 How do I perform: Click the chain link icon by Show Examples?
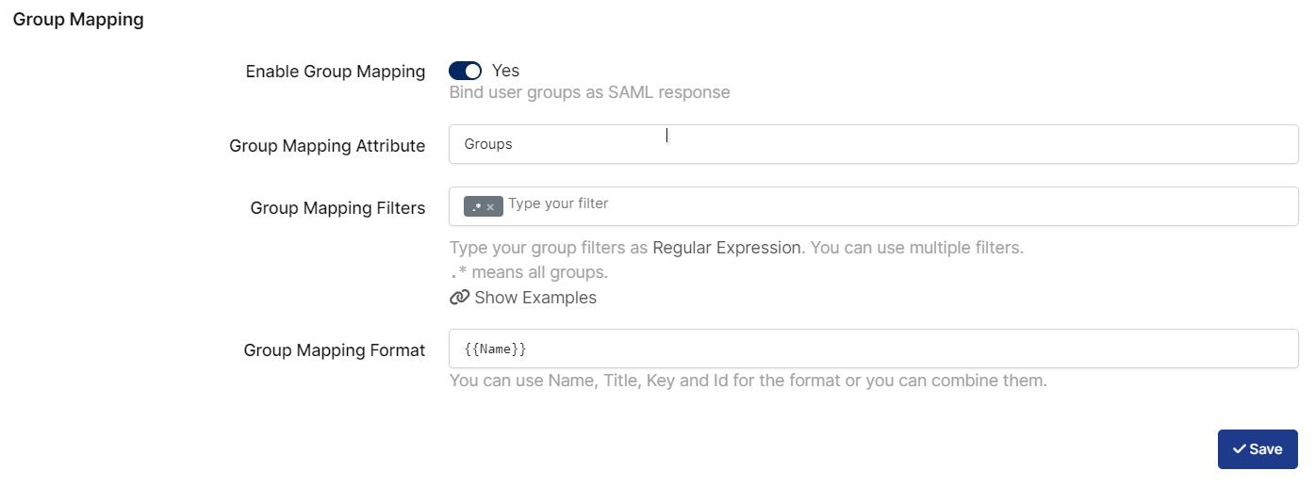(x=459, y=298)
